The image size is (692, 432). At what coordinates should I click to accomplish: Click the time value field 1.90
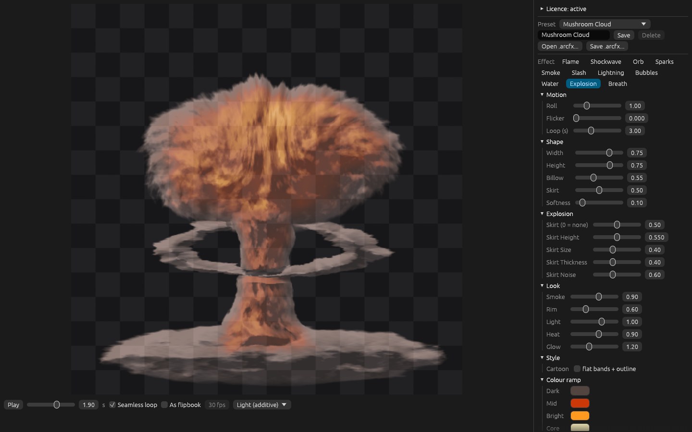88,405
